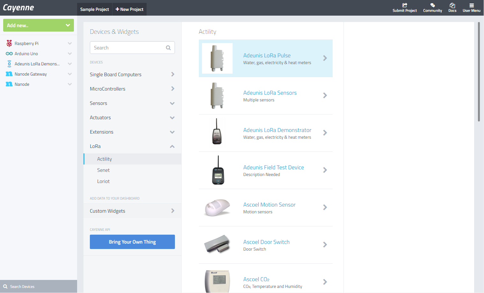
Task: Select Nanode Gateway device row
Action: tap(39, 74)
